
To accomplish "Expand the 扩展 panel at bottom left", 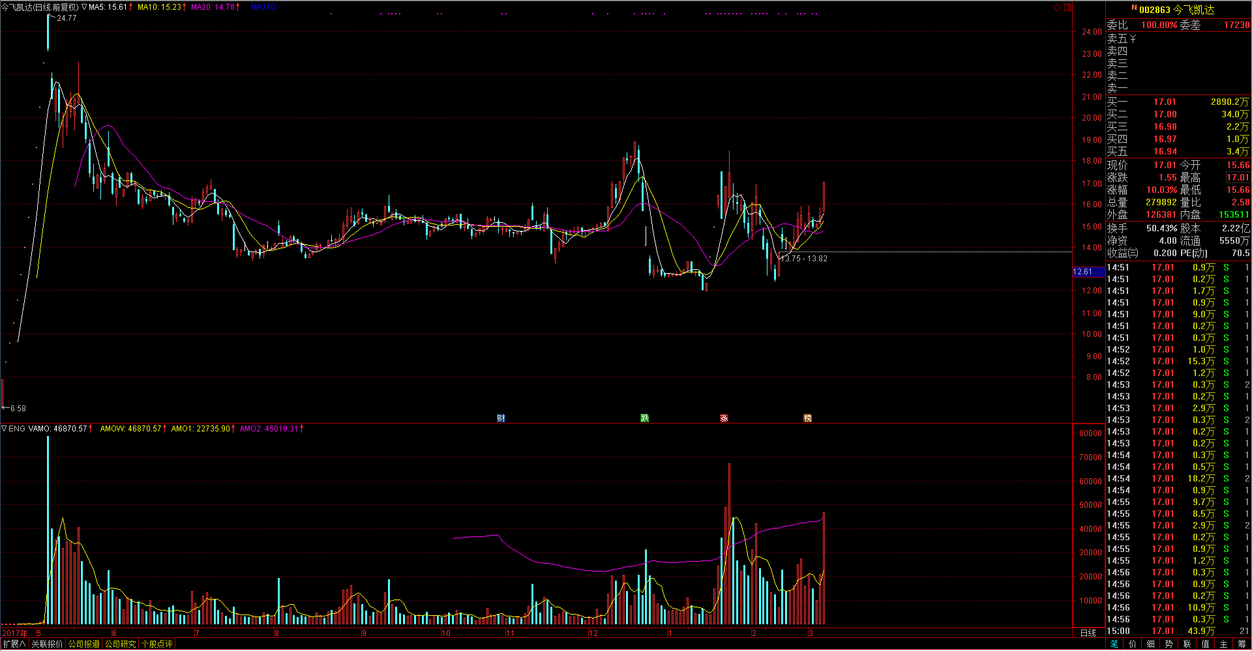I will coord(14,644).
